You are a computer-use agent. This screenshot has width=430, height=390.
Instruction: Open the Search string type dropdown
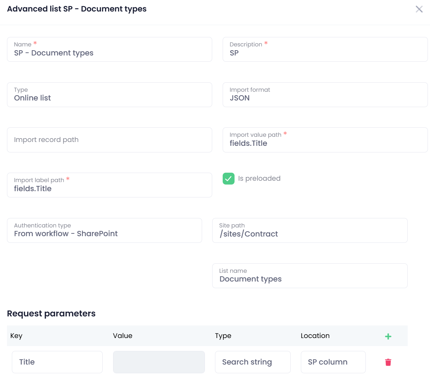click(x=252, y=362)
